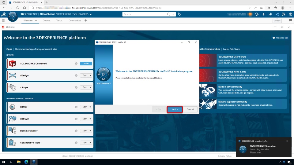
Task: Open Made in 3D Community
Action: click(243, 90)
